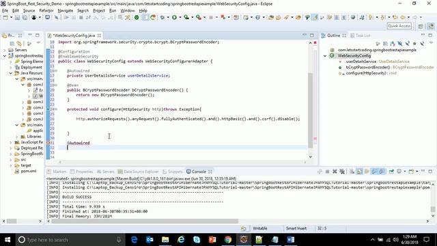Open Google Chrome from the taskbar
The width and height of the screenshot is (437, 246).
(228, 240)
